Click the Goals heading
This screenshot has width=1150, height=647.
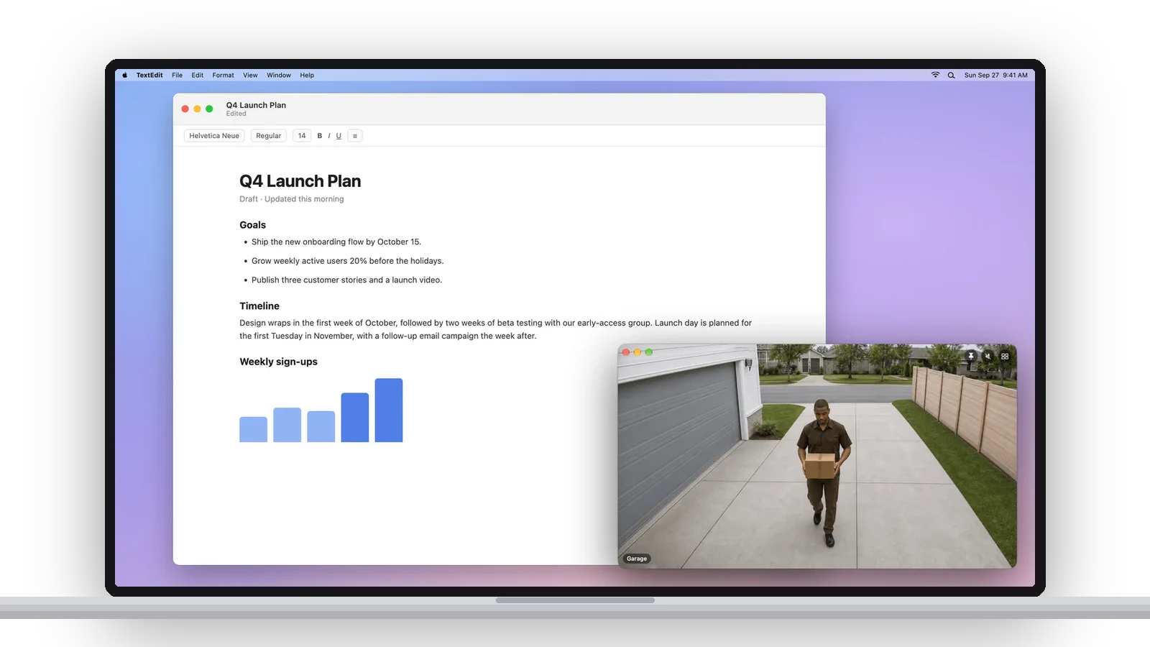(x=253, y=225)
